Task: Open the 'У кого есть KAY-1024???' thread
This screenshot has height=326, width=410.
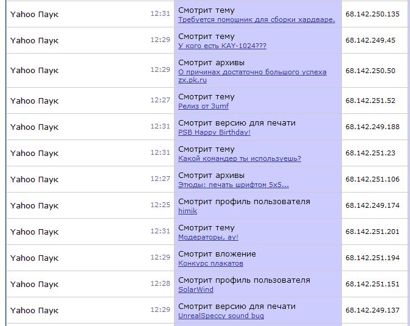Action: pos(222,46)
